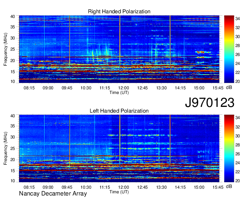Click the 15:45 time tick under Left Handed plot
This screenshot has width=244, height=198.
(x=218, y=187)
